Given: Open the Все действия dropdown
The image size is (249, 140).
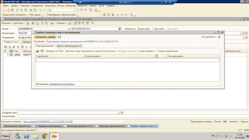Looking at the screenshot, I should click(209, 37).
